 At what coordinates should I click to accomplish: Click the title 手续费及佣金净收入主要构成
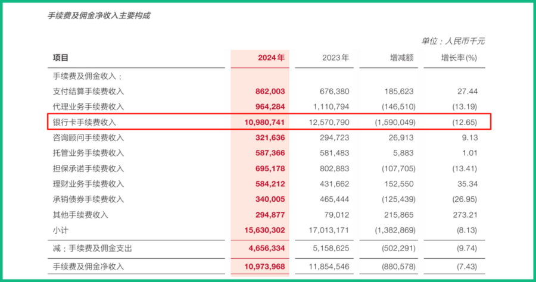coord(99,16)
